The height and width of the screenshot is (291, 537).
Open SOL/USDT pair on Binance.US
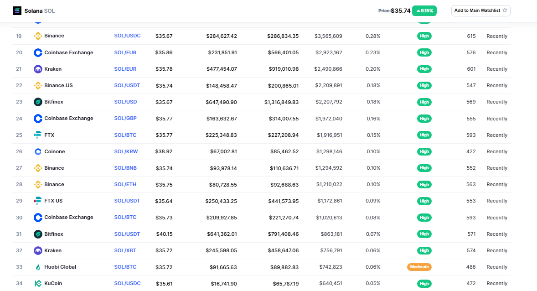tap(127, 85)
